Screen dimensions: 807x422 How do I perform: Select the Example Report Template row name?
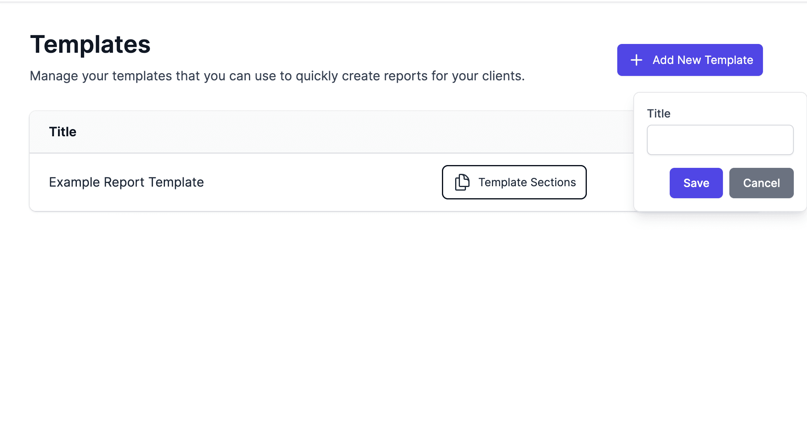pos(126,182)
